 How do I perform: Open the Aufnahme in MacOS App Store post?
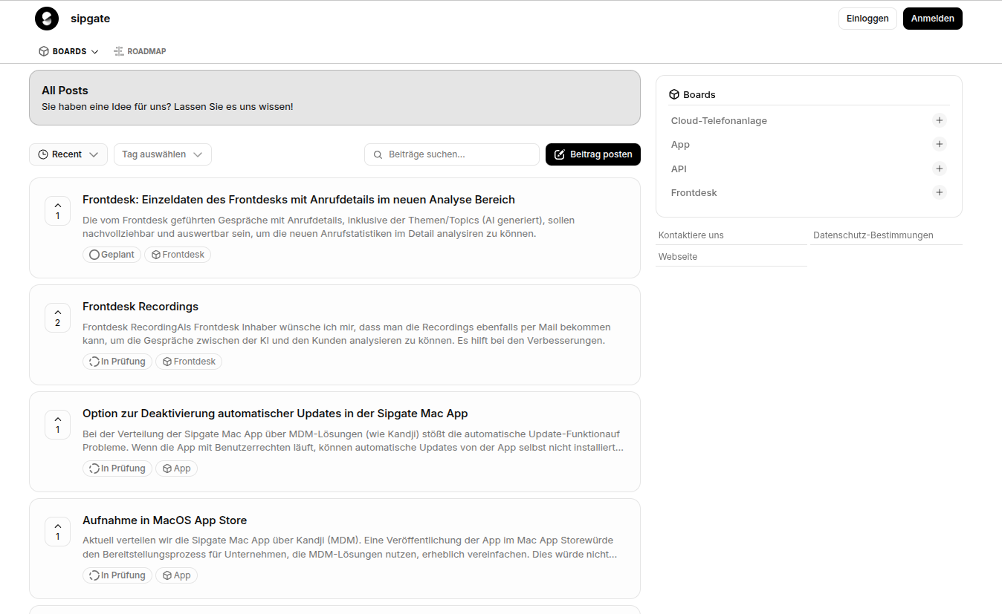(164, 520)
